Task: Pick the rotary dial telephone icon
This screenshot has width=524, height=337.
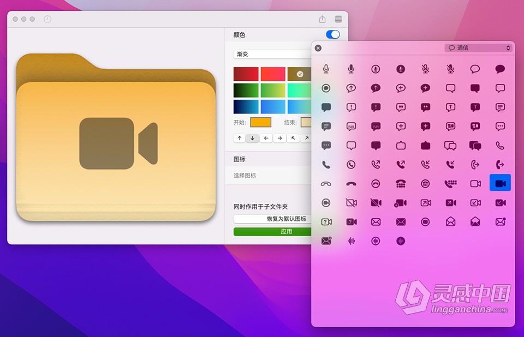Action: pyautogui.click(x=401, y=184)
